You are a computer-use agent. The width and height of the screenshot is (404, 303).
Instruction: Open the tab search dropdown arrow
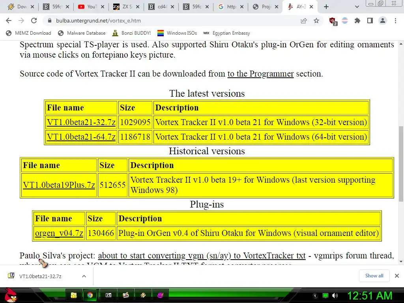357,7
